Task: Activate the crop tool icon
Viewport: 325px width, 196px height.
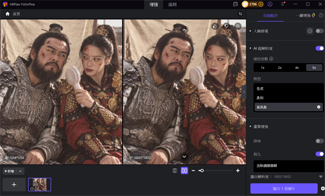Action: click(240, 13)
